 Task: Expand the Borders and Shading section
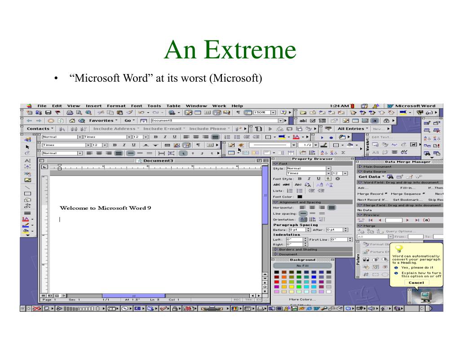pos(313,249)
